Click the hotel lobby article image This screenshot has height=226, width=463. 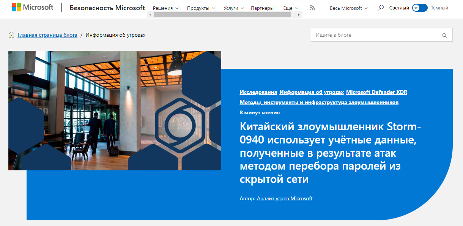[115, 111]
